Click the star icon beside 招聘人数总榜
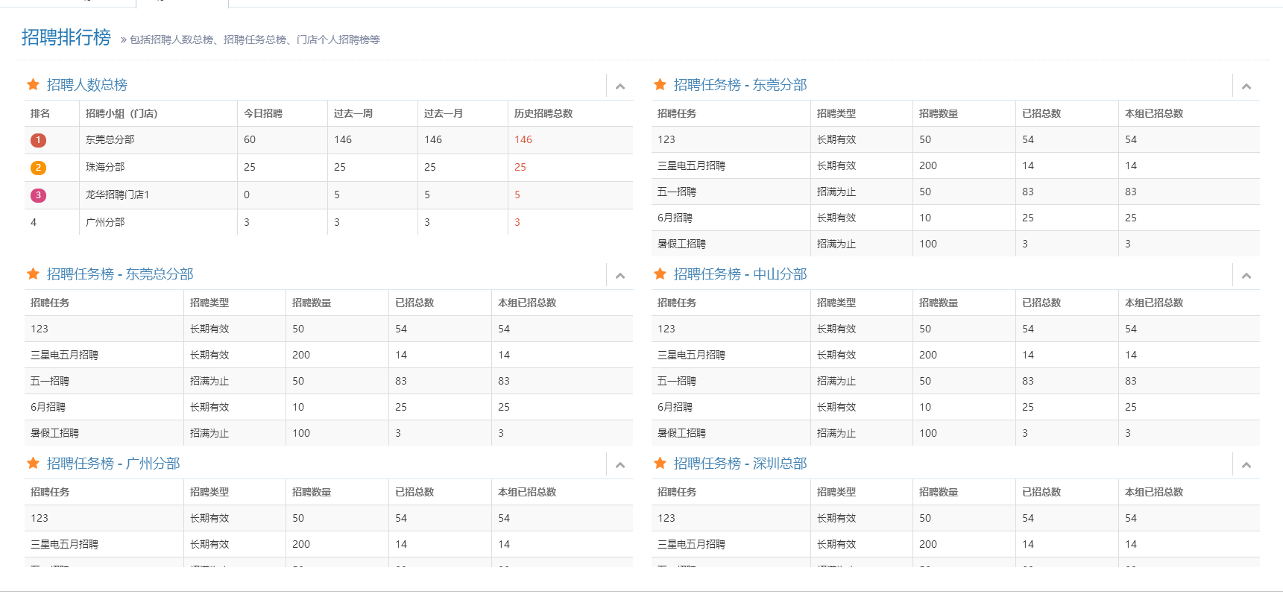Screen dimensions: 1283x594 (33, 85)
